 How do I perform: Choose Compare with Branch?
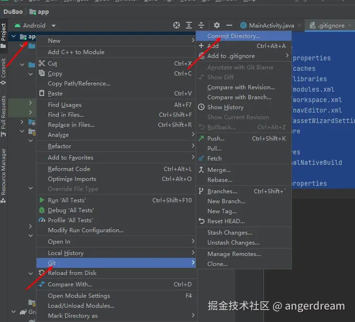click(243, 97)
